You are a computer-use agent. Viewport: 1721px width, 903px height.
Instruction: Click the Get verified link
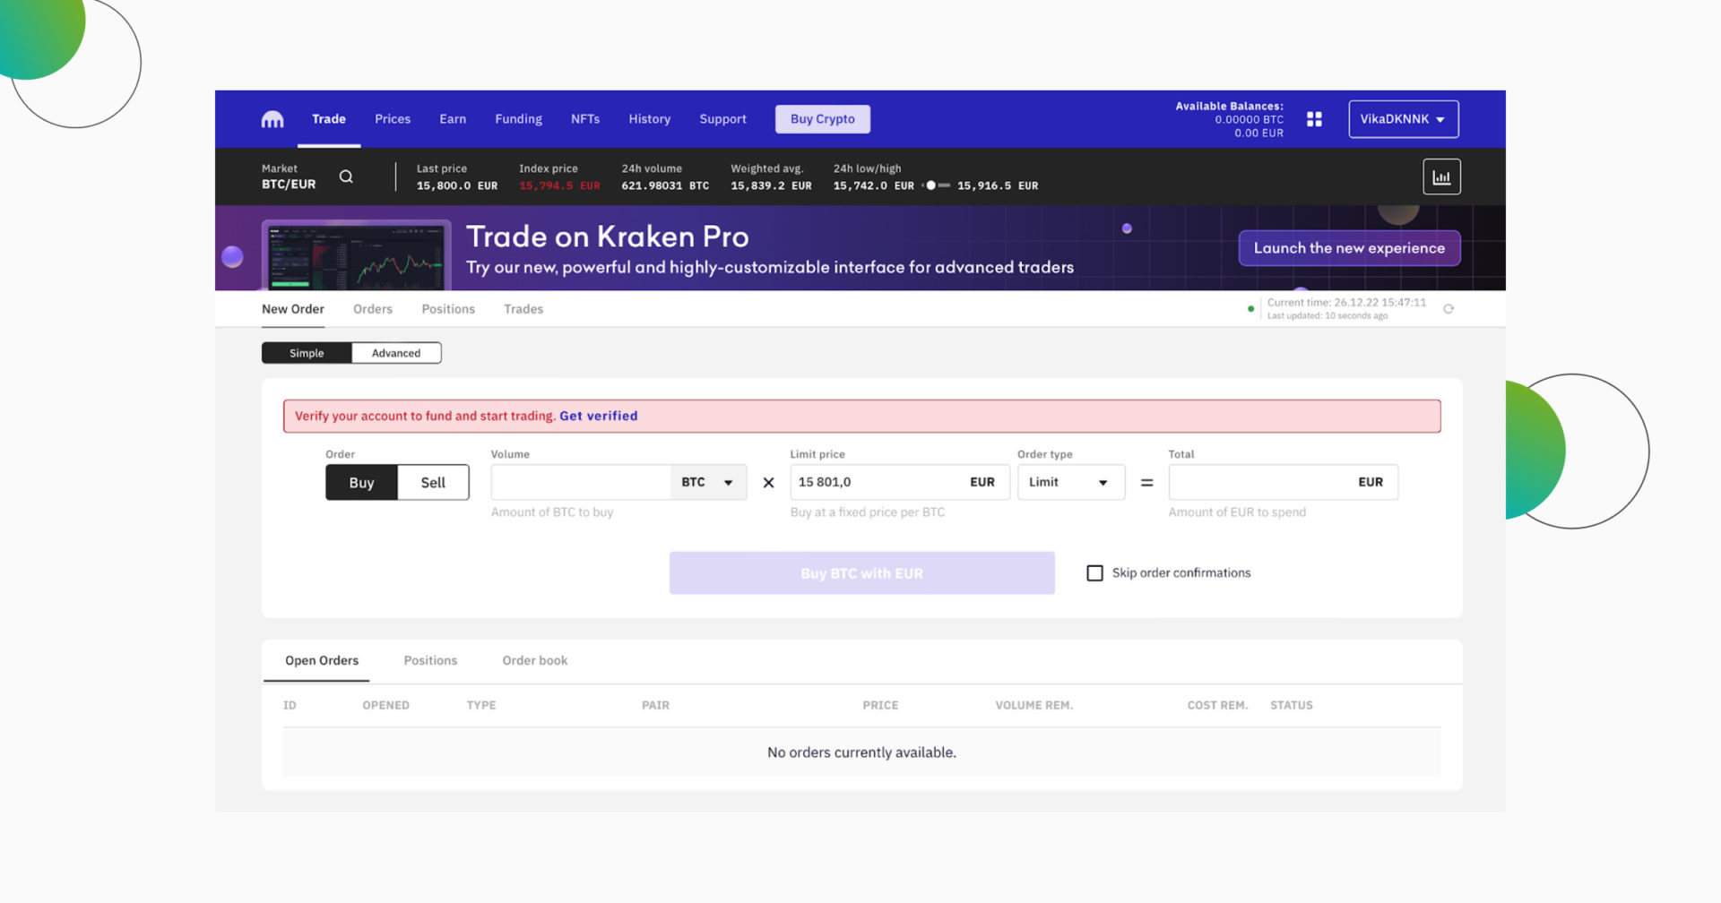[599, 416]
